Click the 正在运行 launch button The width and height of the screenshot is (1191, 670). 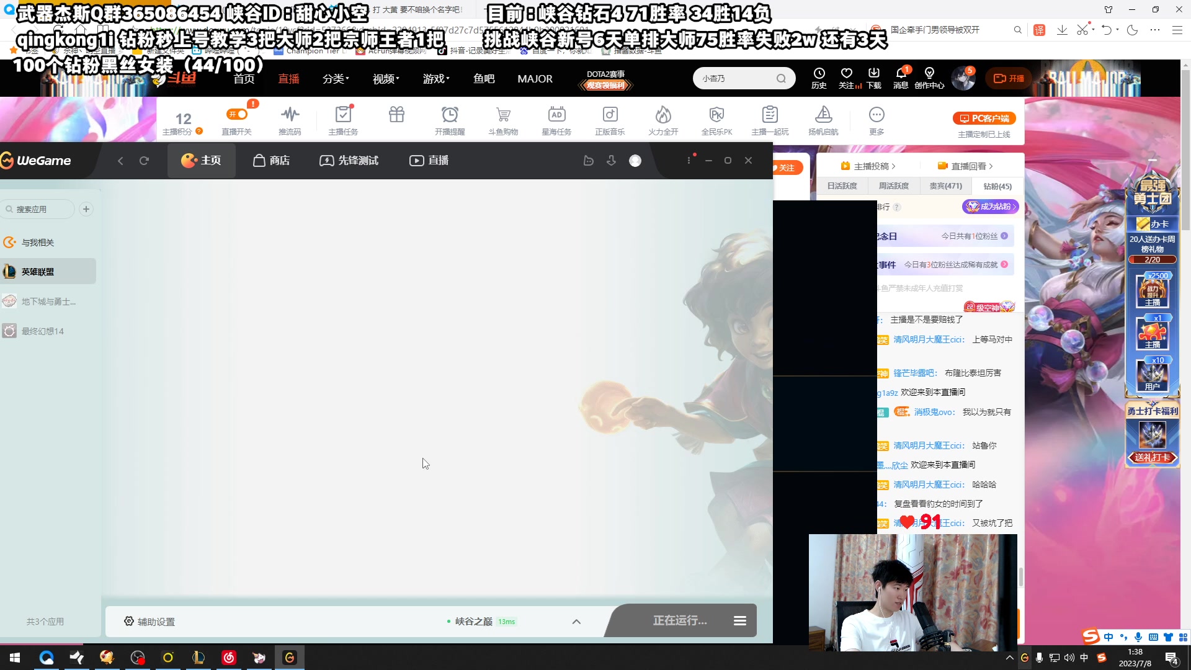[679, 620]
